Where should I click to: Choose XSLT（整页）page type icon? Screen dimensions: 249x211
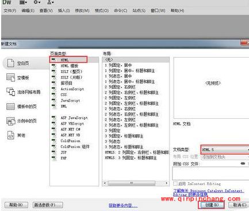(54, 71)
